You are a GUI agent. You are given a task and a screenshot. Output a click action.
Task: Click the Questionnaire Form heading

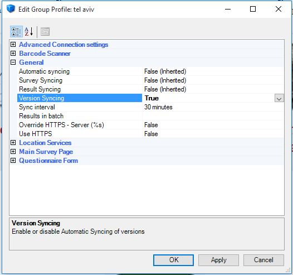pyautogui.click(x=48, y=161)
